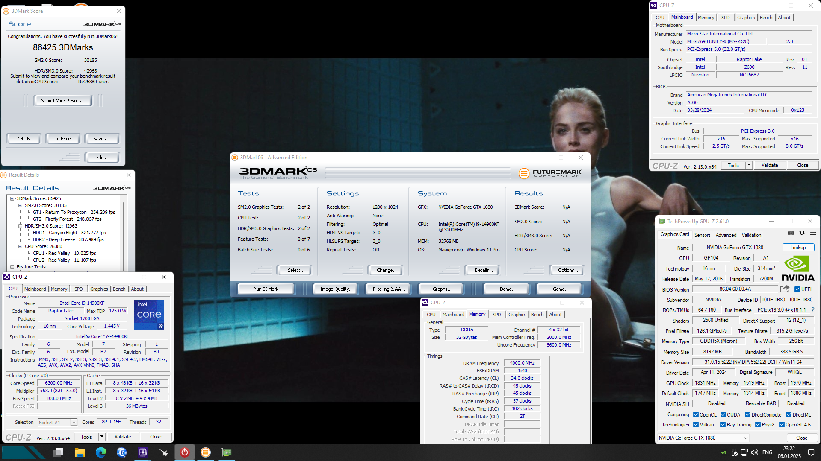Viewport: 821px width, 461px height.
Task: Open the Validation tab in GPU-Z
Action: pos(751,235)
